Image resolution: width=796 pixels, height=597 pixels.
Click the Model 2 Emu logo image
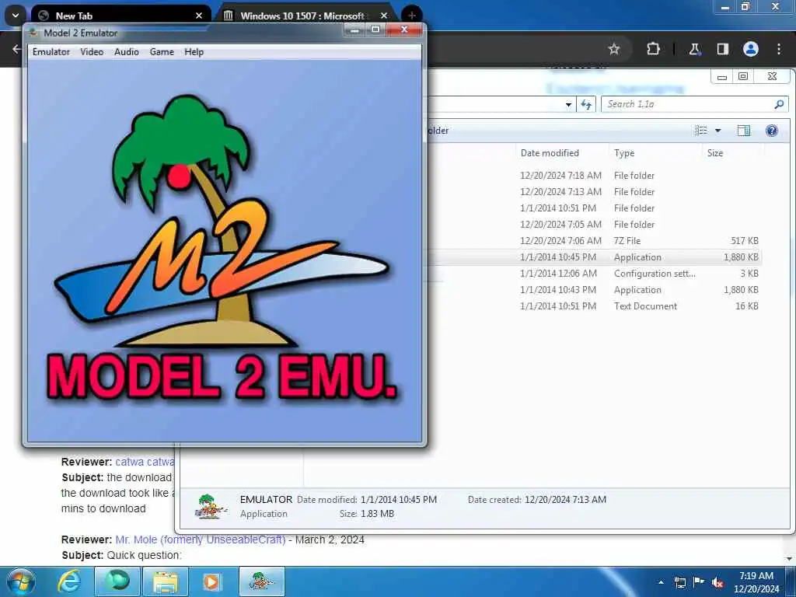pyautogui.click(x=225, y=251)
